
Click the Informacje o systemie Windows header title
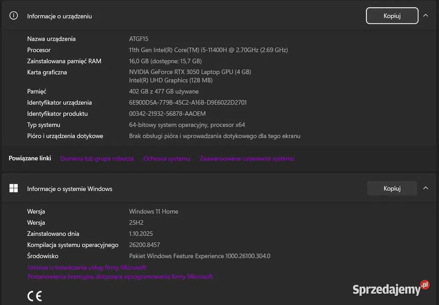pyautogui.click(x=70, y=189)
